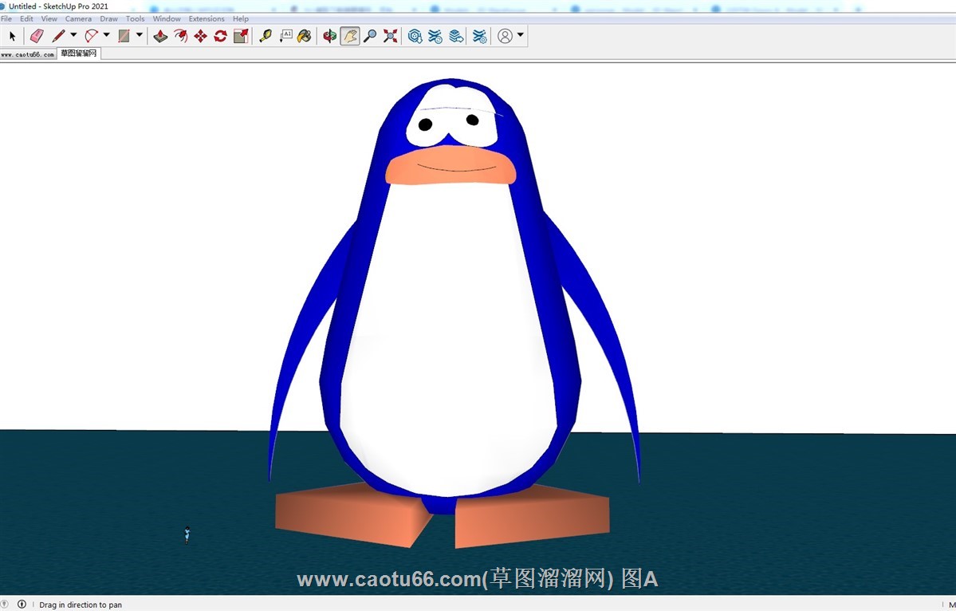956x611 pixels.
Task: Switch to the www.caotu66.com scene tab
Action: click(x=28, y=53)
